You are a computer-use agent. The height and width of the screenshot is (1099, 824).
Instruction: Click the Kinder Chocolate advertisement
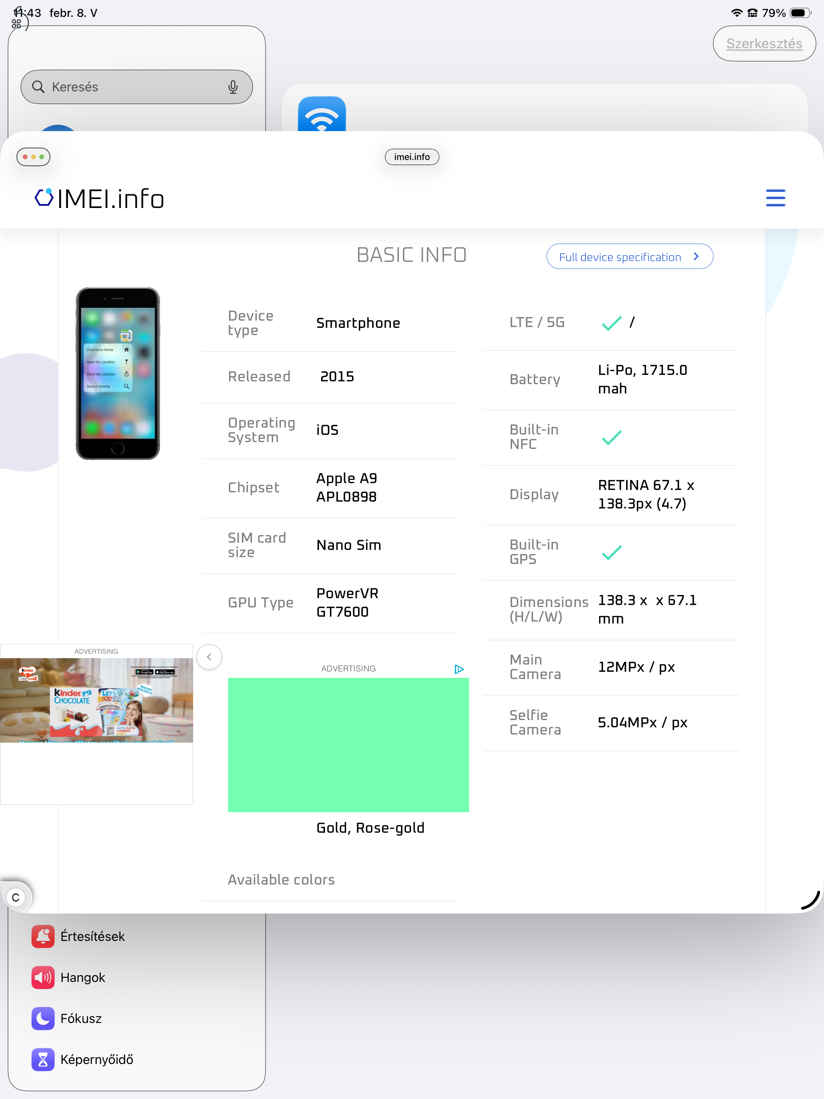click(x=97, y=700)
